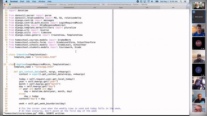207x116 pixels.
Task: Switch to the second terminal tab
Action: pos(42,7)
